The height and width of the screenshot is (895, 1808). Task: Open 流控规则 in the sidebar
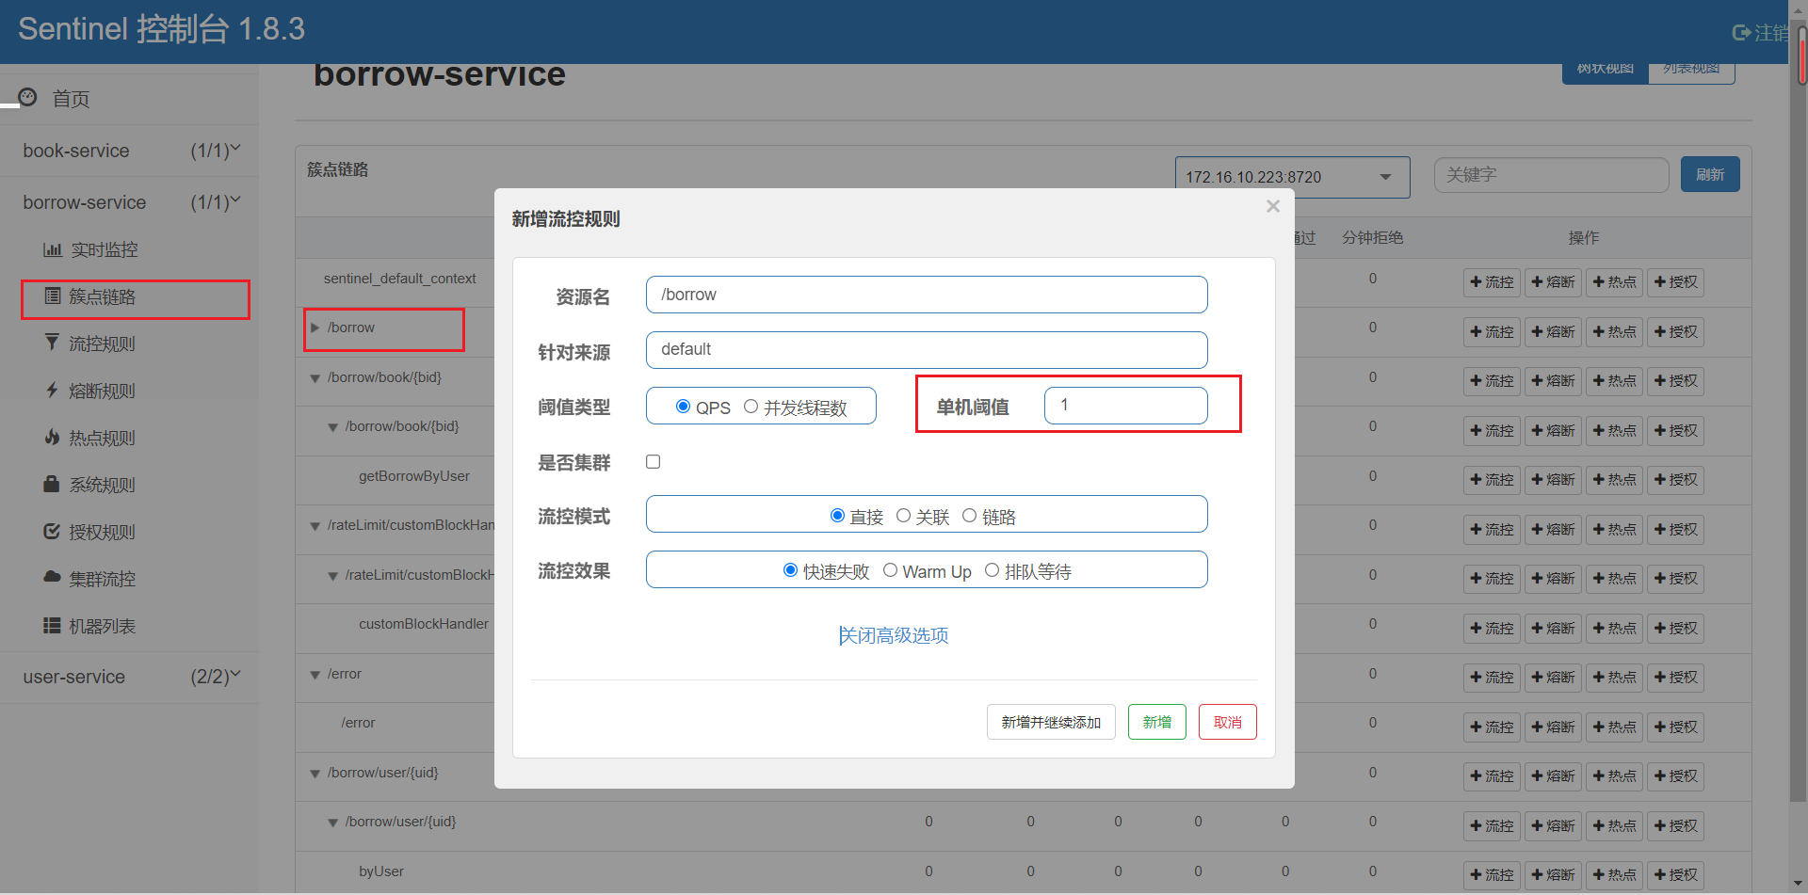click(x=102, y=344)
